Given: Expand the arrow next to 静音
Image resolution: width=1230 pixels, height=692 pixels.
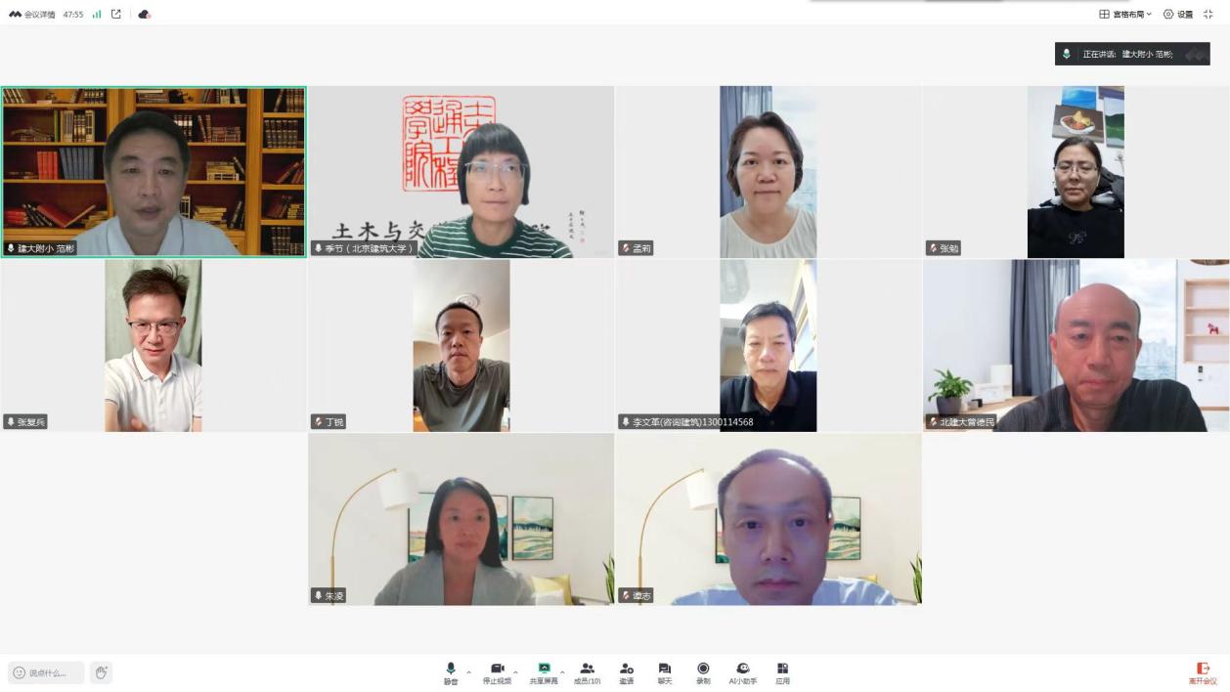Looking at the screenshot, I should coord(469,672).
